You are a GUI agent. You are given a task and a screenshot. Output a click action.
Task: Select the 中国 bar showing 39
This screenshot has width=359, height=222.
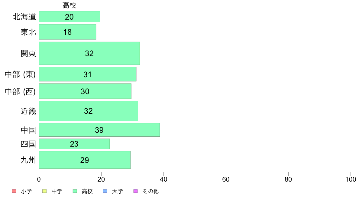99,130
